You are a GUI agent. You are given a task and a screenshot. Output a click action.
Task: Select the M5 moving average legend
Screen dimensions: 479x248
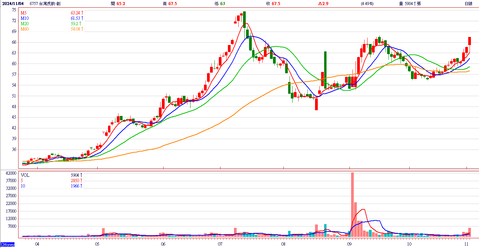[24, 13]
